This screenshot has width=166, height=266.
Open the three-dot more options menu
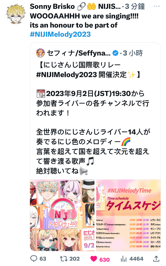point(157,6)
